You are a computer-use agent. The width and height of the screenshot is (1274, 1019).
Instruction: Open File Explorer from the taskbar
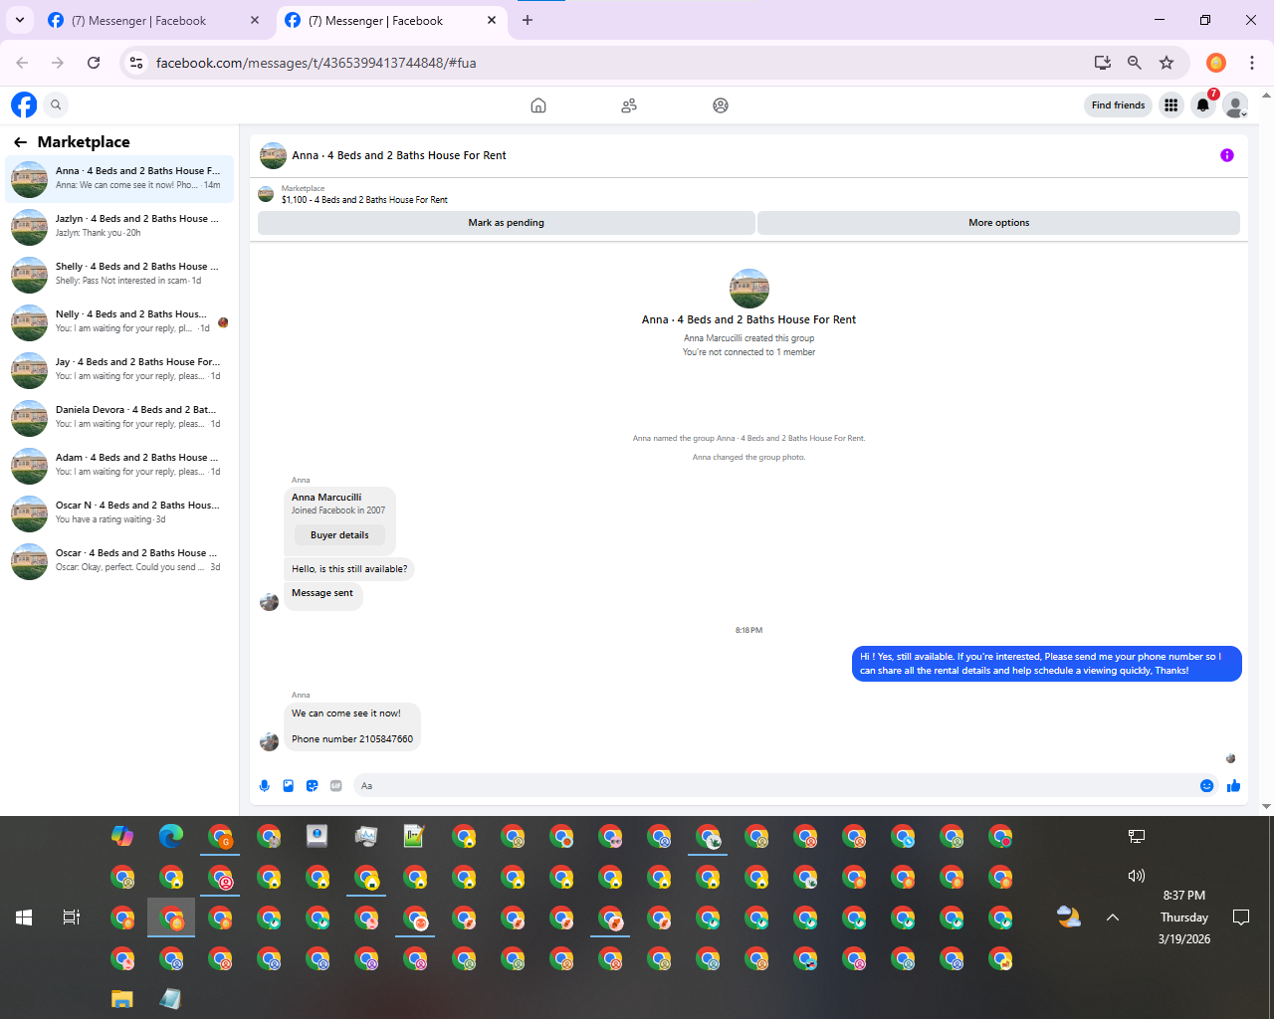pos(122,998)
